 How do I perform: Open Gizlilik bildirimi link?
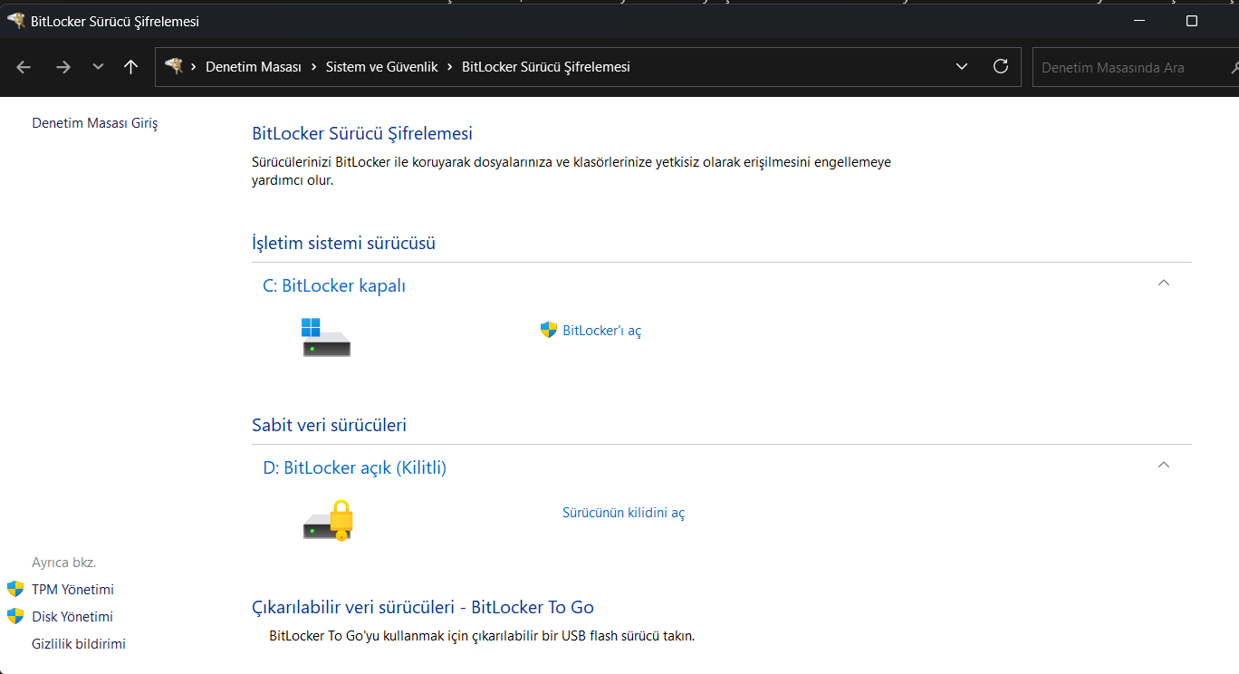click(x=79, y=644)
